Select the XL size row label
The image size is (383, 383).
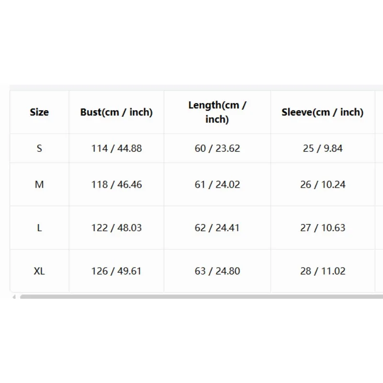39,271
